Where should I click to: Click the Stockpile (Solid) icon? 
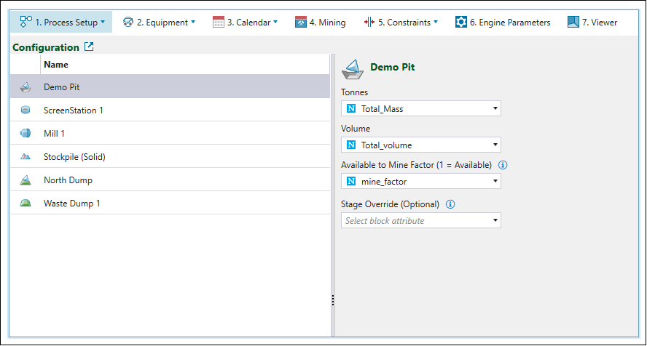pos(26,157)
